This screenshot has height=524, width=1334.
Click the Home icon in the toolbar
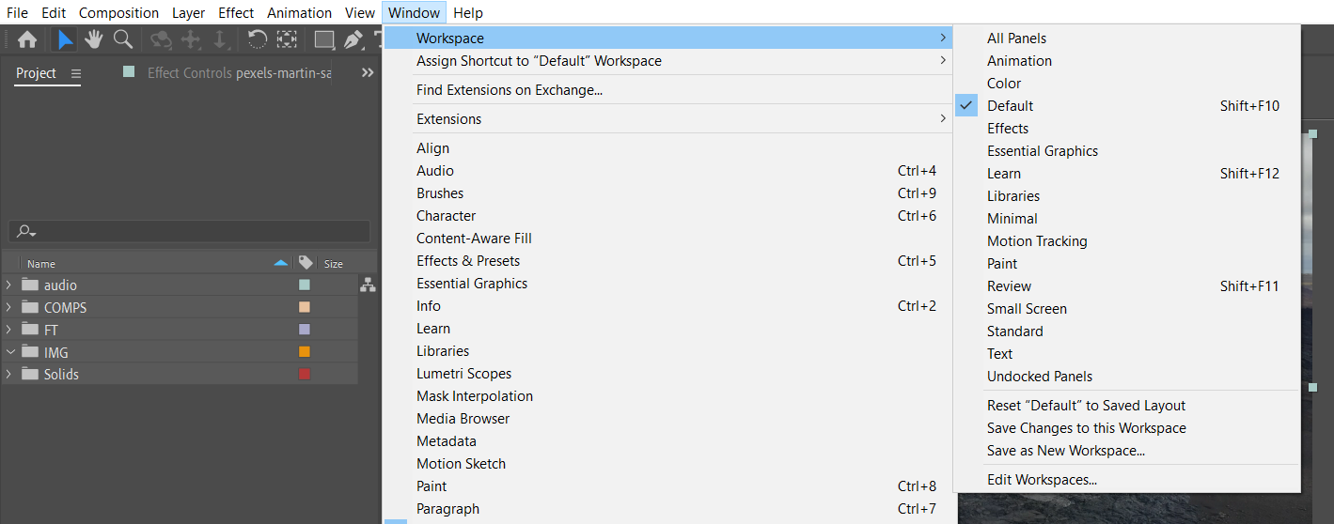[x=27, y=39]
